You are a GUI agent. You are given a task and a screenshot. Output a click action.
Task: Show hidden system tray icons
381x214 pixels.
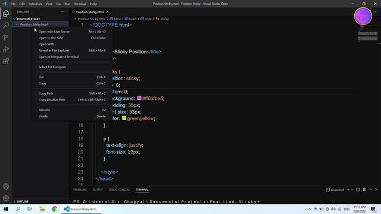pyautogui.click(x=310, y=209)
